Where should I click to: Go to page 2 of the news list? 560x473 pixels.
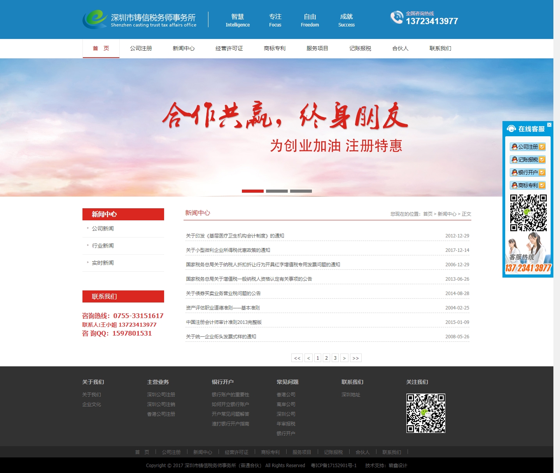tap(326, 358)
